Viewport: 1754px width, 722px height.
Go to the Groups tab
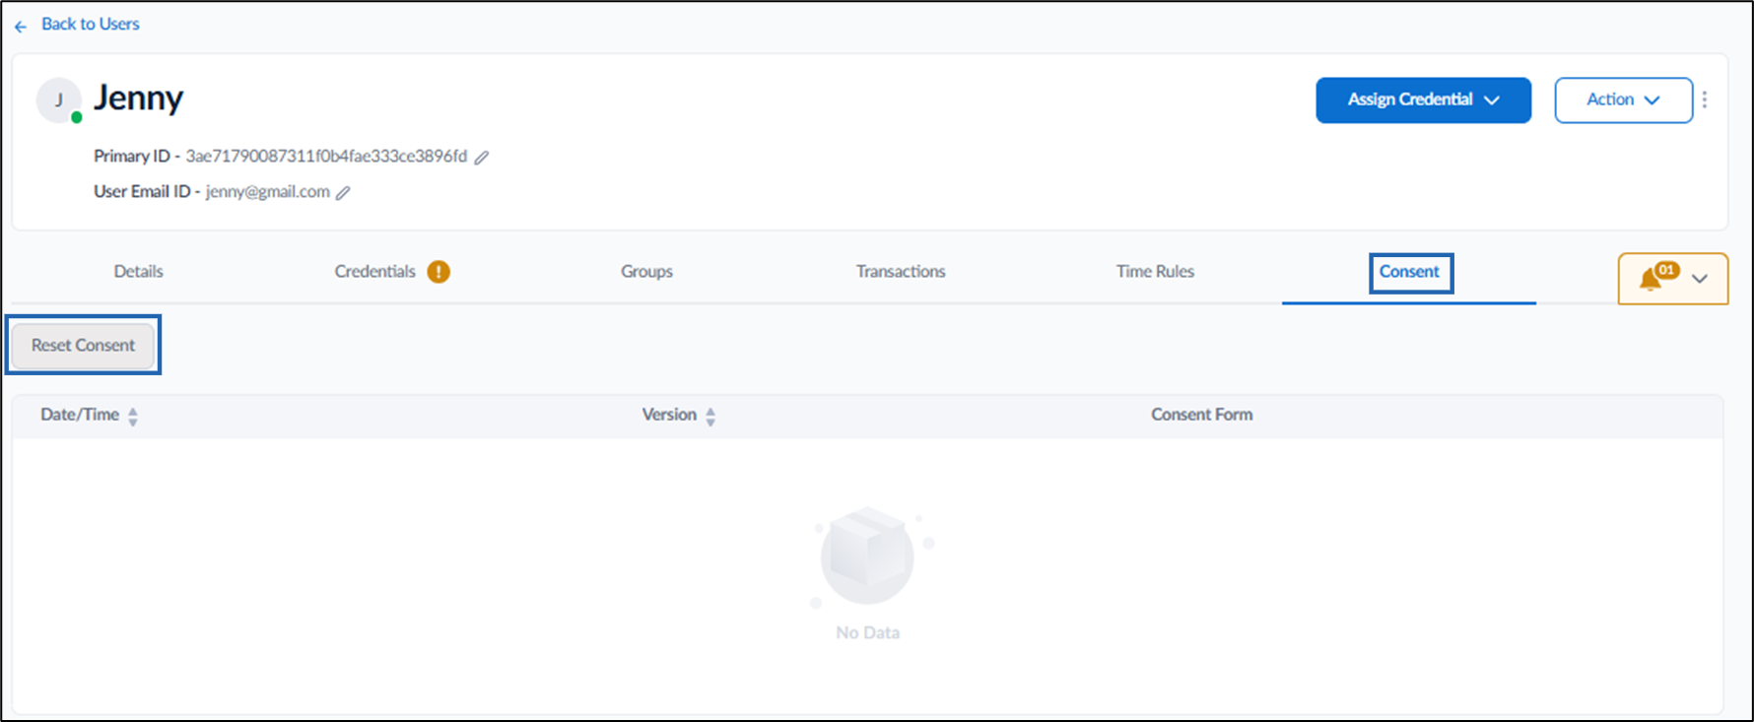pos(646,271)
